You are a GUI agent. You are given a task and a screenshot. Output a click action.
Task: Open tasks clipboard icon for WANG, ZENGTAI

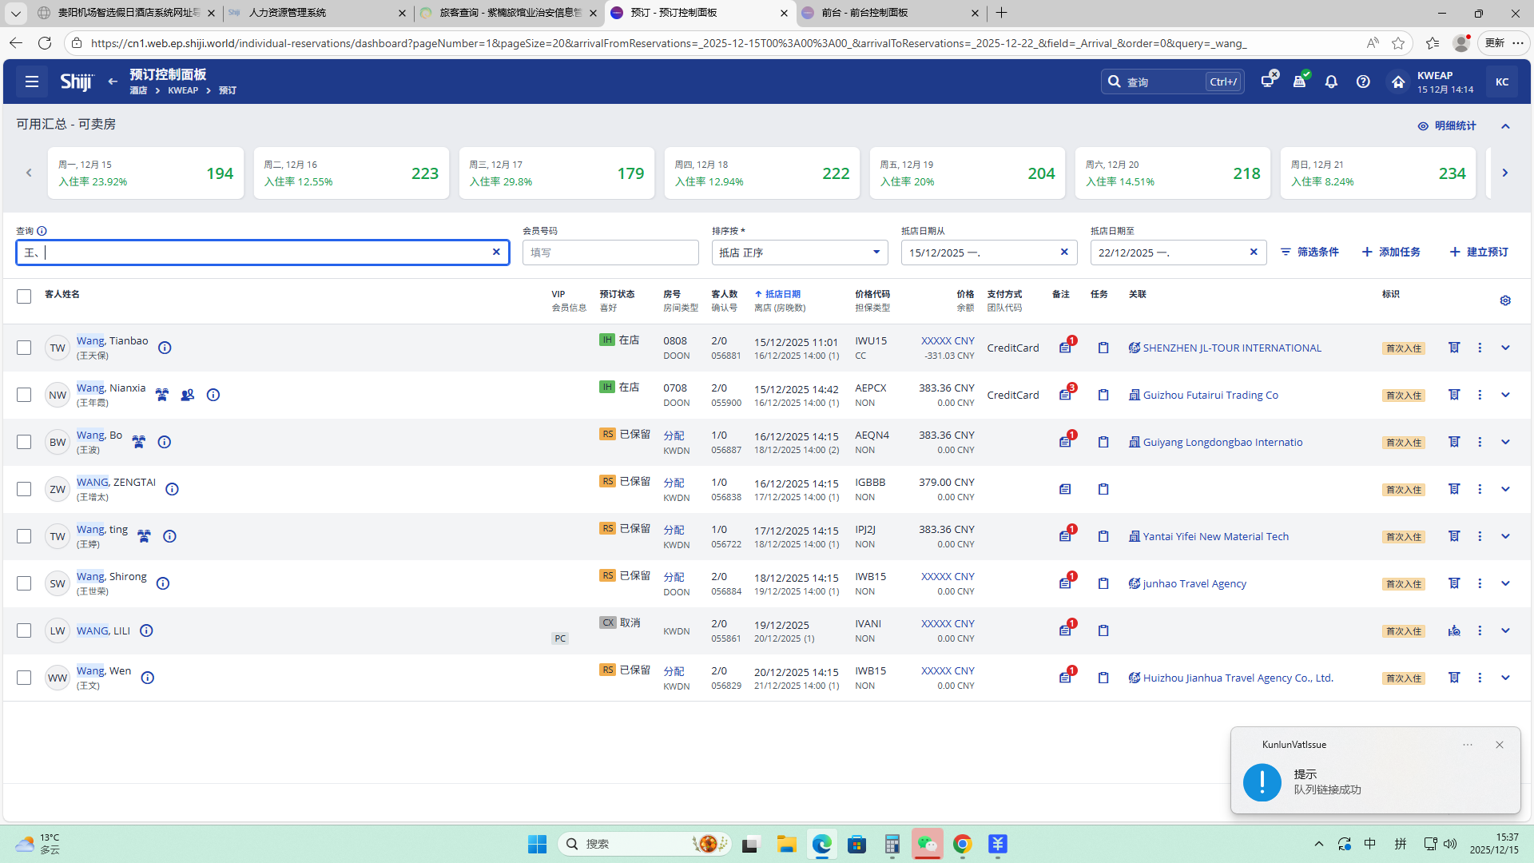pos(1103,489)
